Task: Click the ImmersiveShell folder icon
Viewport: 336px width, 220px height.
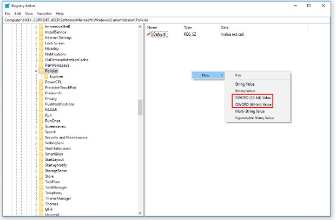Action: click(x=41, y=27)
